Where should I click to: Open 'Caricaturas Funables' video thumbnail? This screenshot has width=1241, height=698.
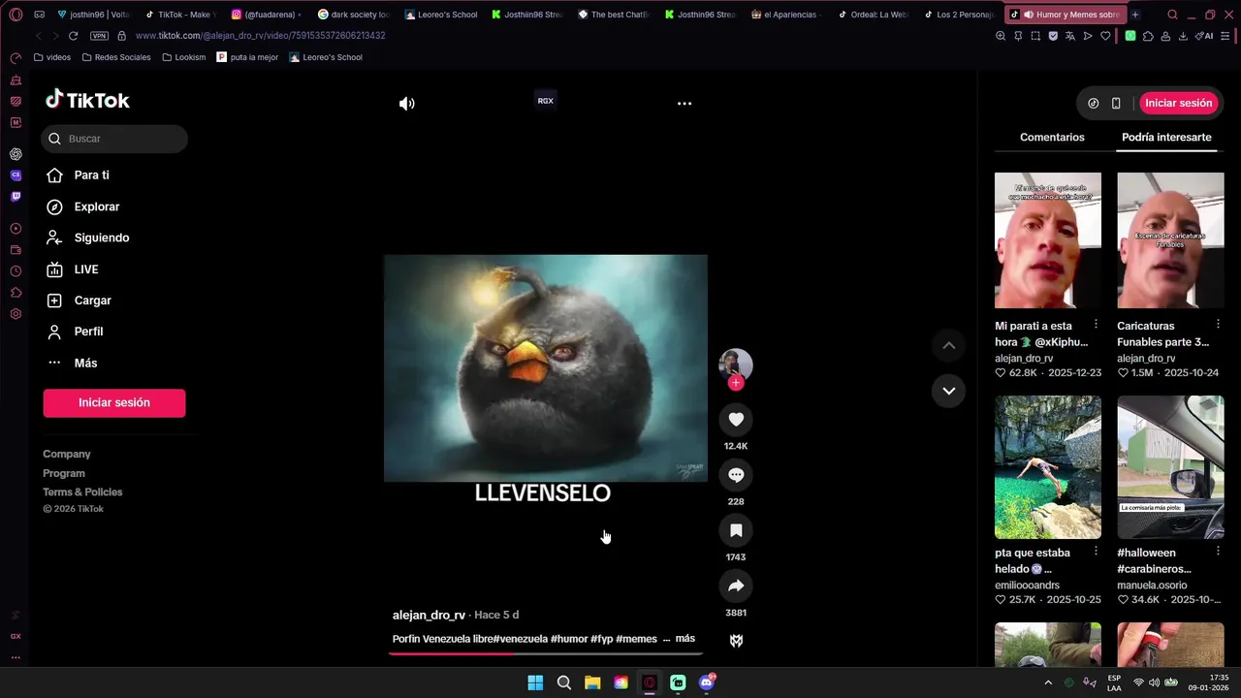(1170, 240)
